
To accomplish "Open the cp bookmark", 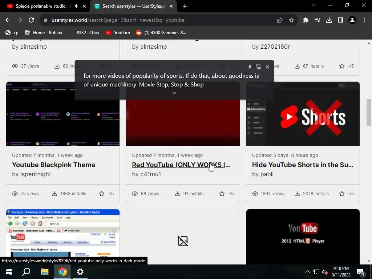I will 12,33.
